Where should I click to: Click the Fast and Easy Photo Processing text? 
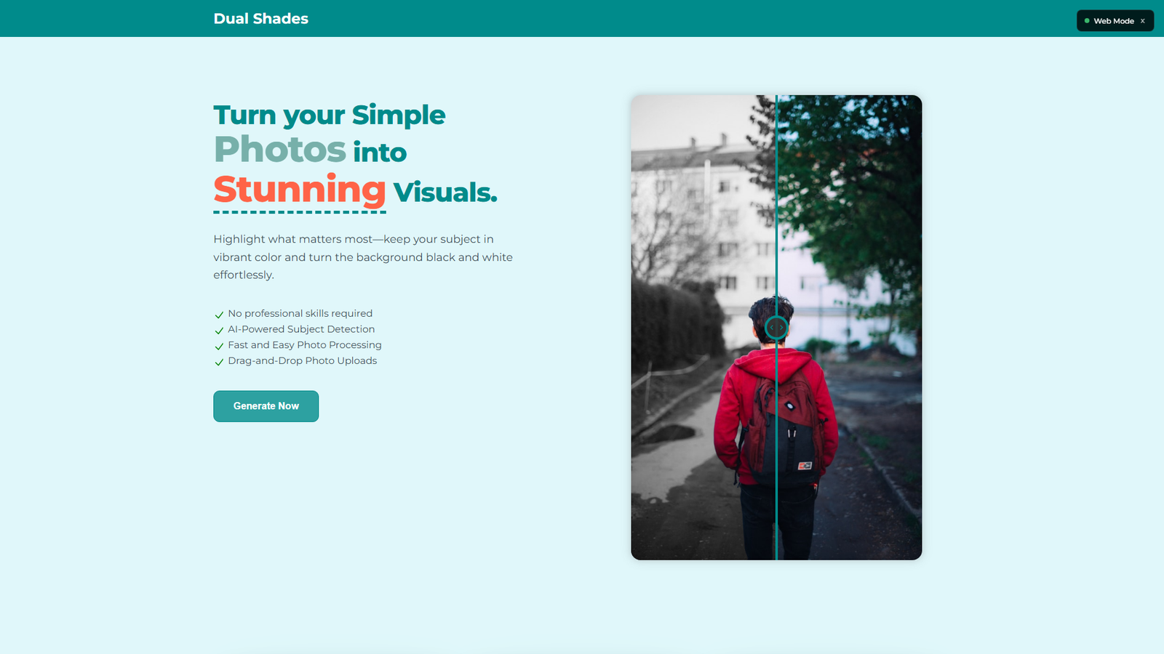(304, 345)
